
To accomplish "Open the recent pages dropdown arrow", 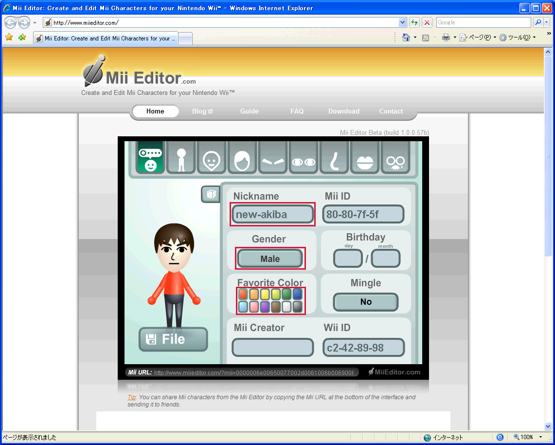I will 35,23.
